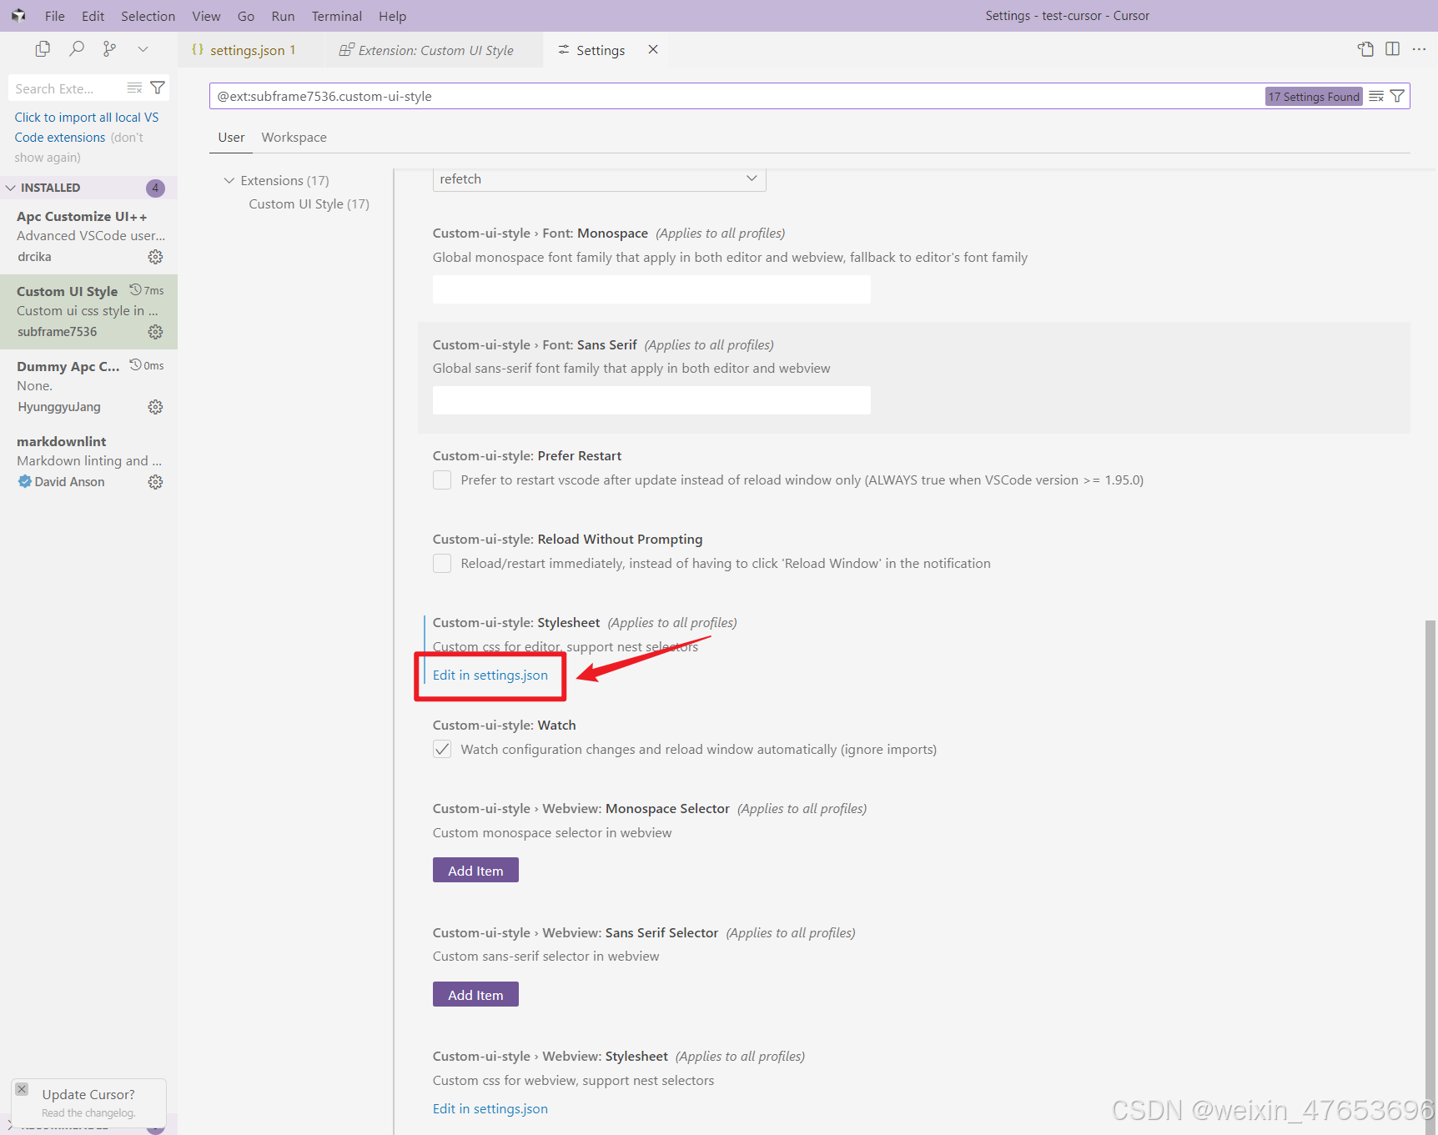Open the View menu
1438x1135 pixels.
click(x=206, y=16)
